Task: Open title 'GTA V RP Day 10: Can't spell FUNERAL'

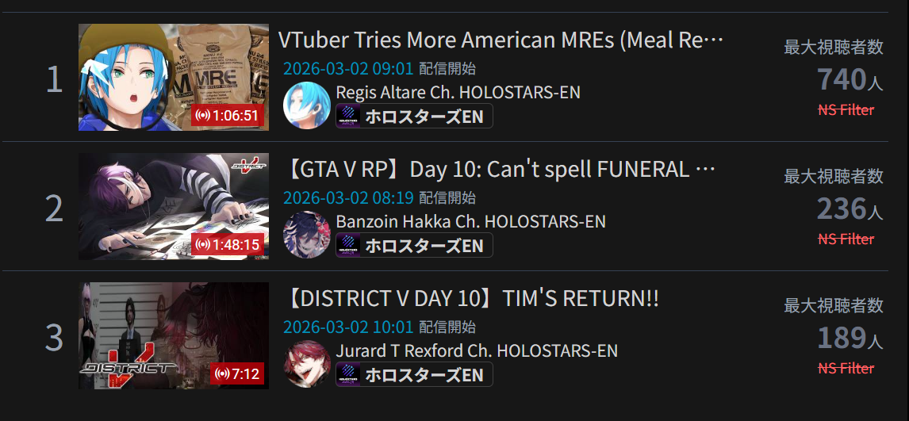Action: click(x=501, y=169)
